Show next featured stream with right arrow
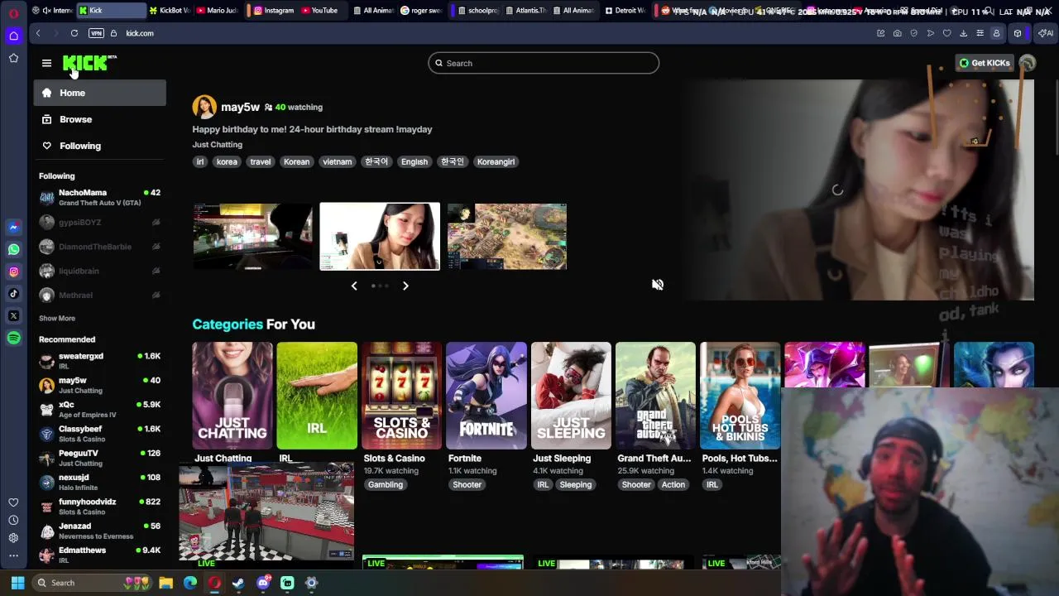Viewport: 1059px width, 596px height. pos(405,286)
